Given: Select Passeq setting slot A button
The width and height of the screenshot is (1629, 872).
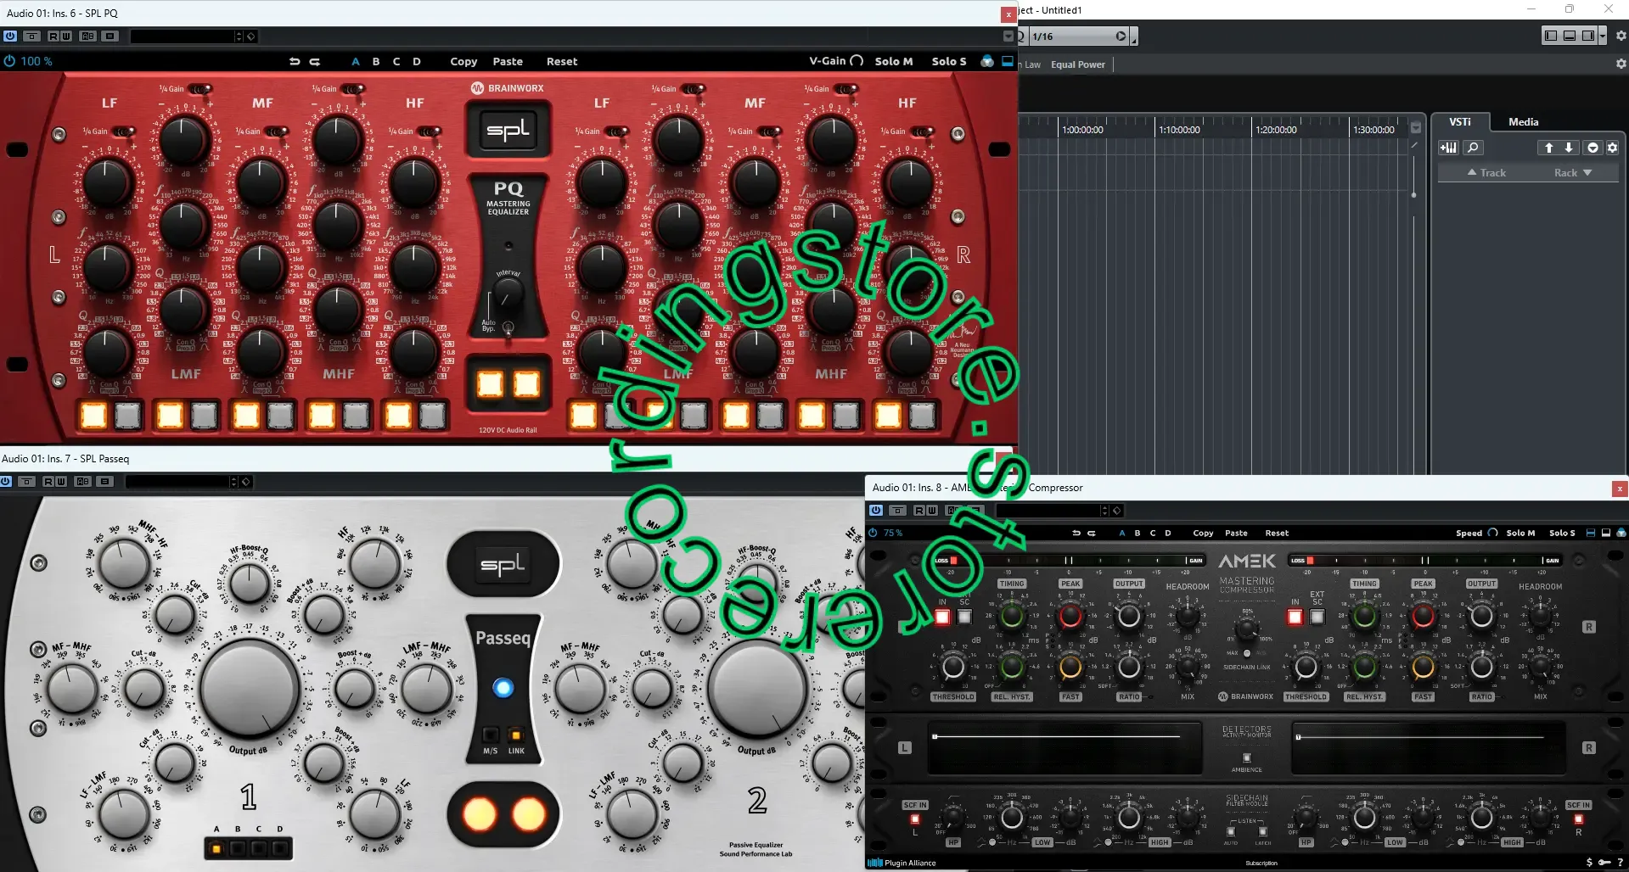Looking at the screenshot, I should click(x=216, y=847).
